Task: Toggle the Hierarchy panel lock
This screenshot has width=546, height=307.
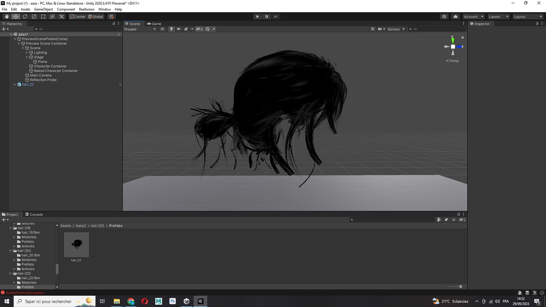Action: coord(114,24)
